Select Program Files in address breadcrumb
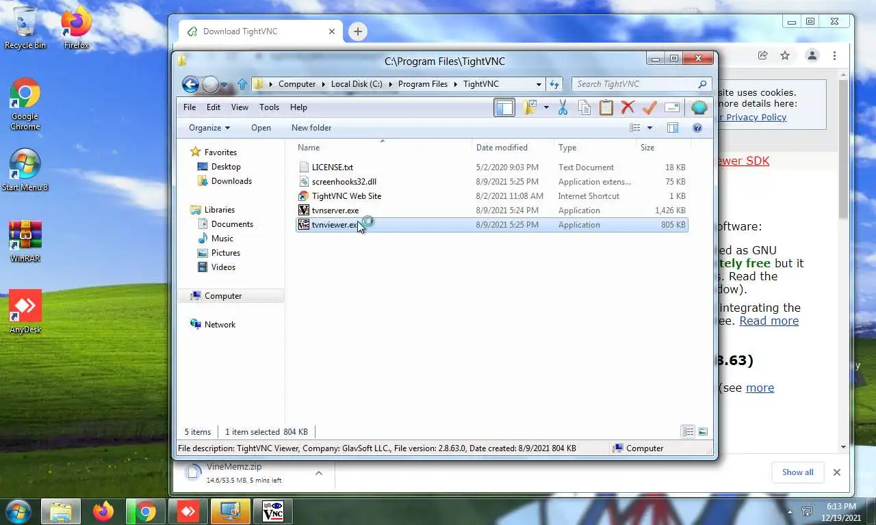This screenshot has height=525, width=876. coord(423,84)
